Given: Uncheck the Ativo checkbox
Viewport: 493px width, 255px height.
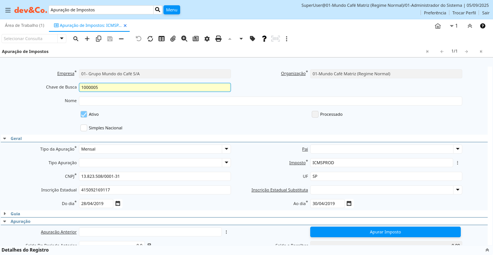Looking at the screenshot, I should tap(84, 114).
